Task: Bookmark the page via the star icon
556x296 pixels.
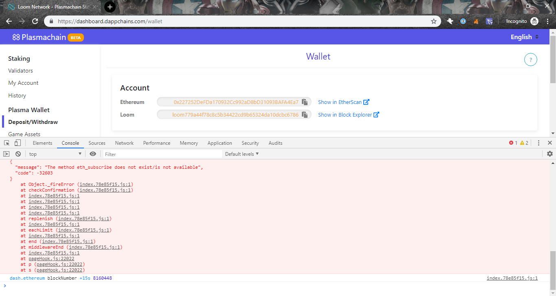Action: pyautogui.click(x=434, y=21)
